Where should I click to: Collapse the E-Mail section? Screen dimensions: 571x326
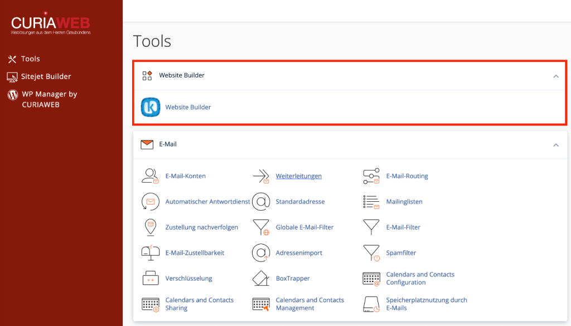click(556, 145)
